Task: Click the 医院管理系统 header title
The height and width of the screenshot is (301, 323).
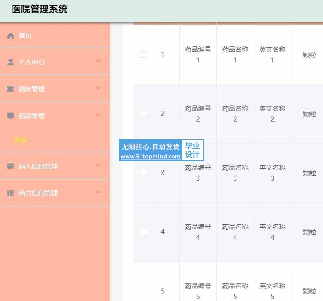Action: (x=40, y=9)
